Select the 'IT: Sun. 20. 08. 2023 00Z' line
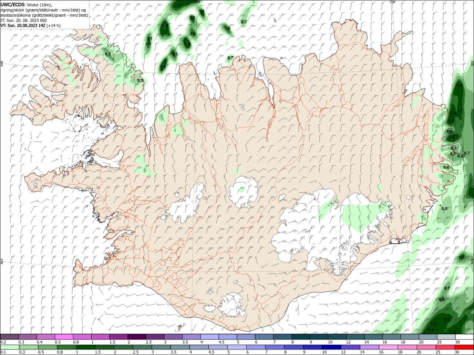 coord(24,20)
